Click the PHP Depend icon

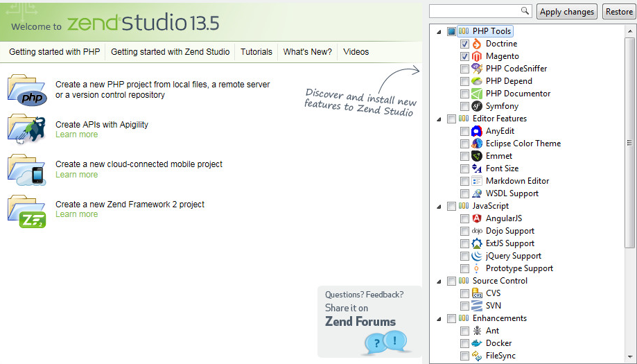click(476, 81)
